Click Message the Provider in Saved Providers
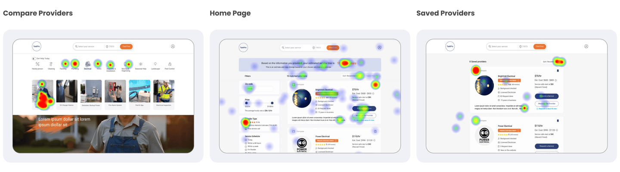Screen dimensions: 620x172 547,104
